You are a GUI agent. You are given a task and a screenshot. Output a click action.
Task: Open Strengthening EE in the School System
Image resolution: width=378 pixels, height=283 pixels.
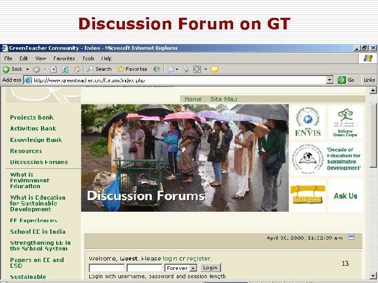pyautogui.click(x=40, y=246)
